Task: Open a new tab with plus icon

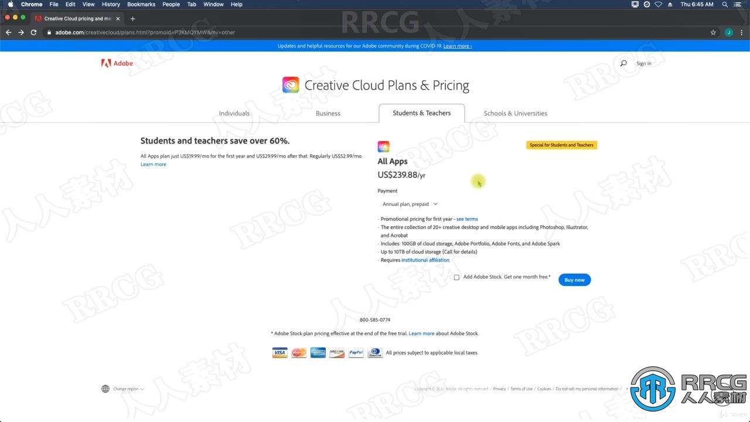Action: click(132, 19)
